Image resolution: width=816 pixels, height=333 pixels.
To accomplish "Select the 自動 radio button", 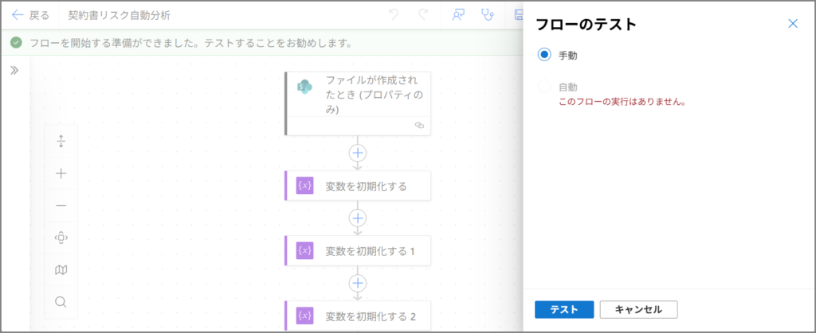I will (544, 87).
